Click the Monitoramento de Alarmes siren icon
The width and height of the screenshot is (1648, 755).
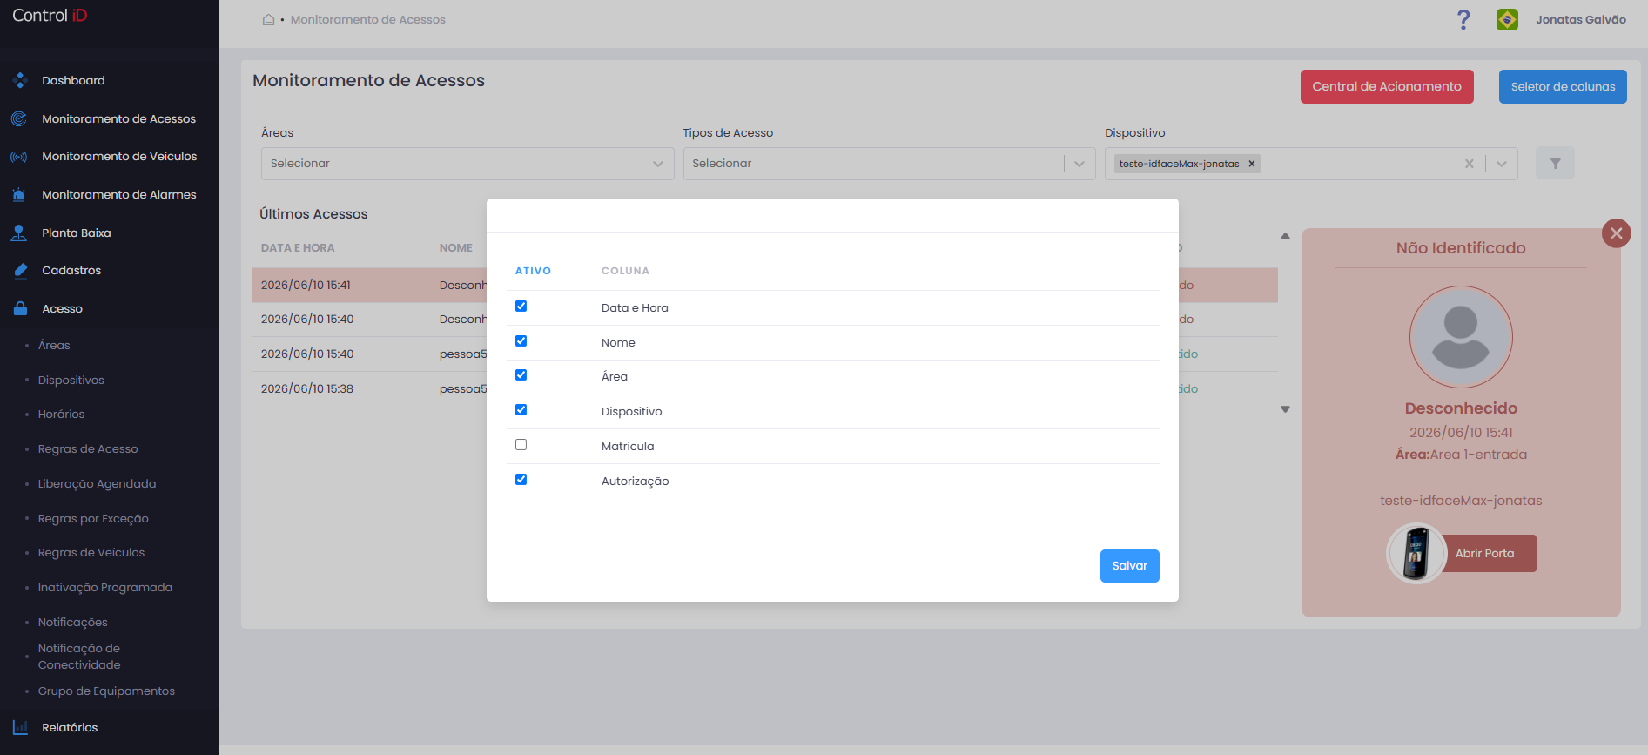click(x=19, y=195)
